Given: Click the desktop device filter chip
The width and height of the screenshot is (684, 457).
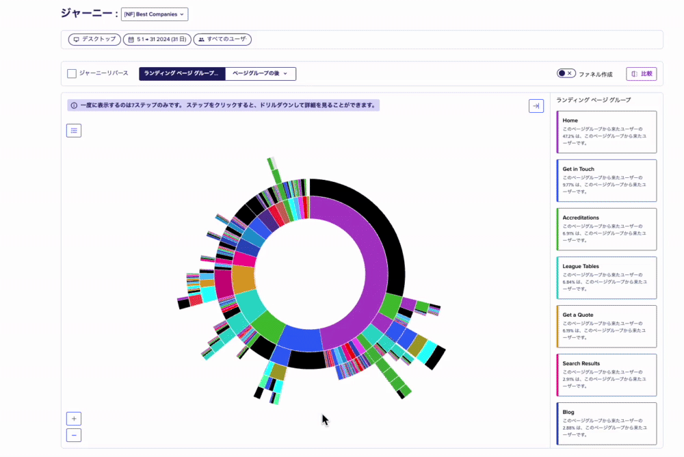Looking at the screenshot, I should (x=94, y=40).
